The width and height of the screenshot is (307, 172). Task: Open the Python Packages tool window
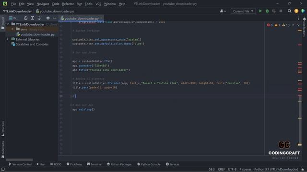click(x=119, y=164)
